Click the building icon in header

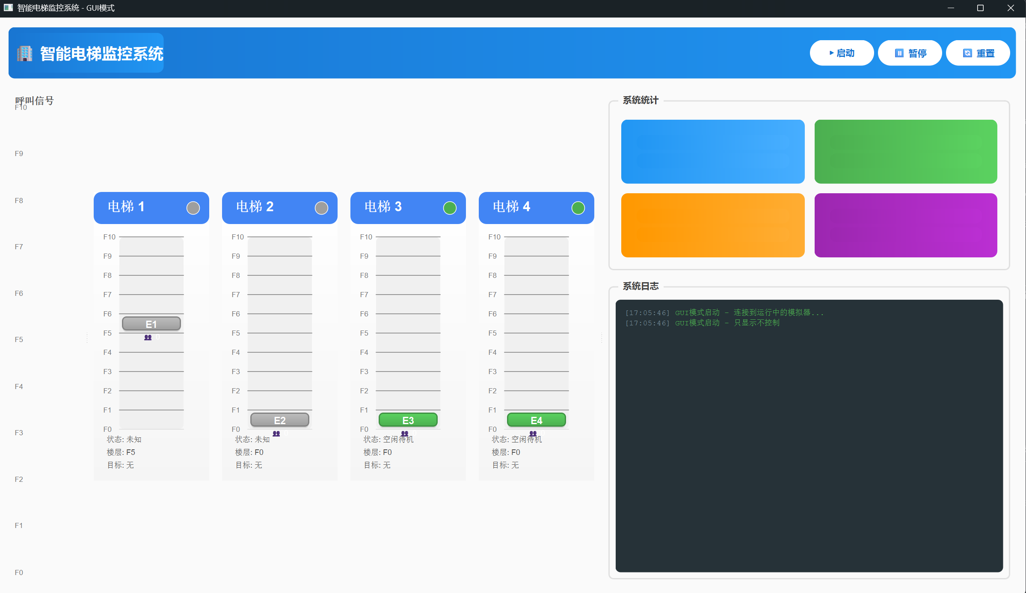coord(24,54)
